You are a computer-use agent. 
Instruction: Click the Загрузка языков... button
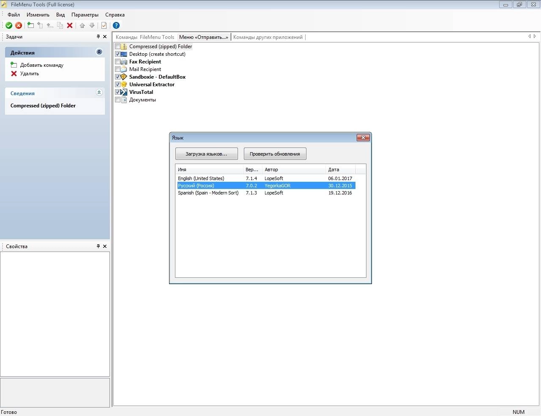click(x=206, y=154)
